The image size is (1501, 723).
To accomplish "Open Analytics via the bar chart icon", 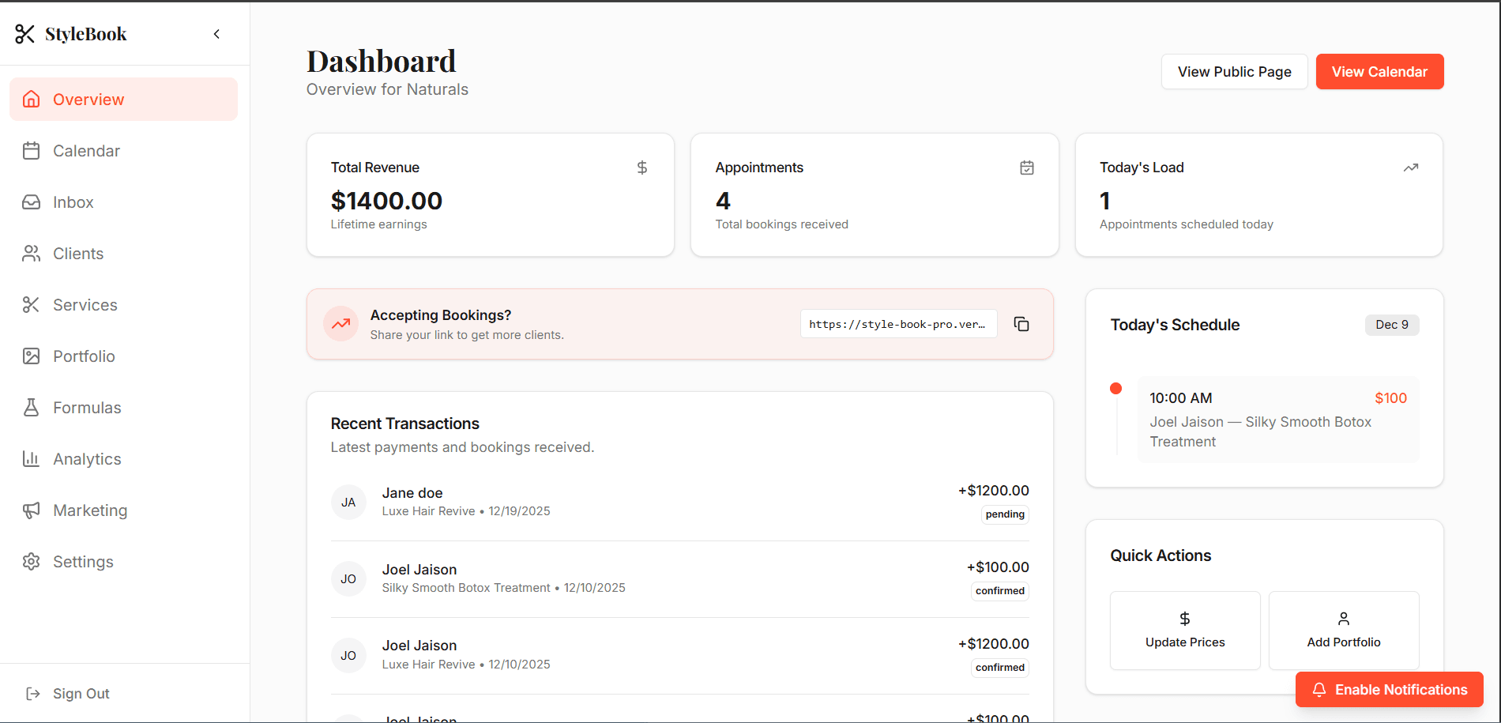I will click(x=32, y=458).
